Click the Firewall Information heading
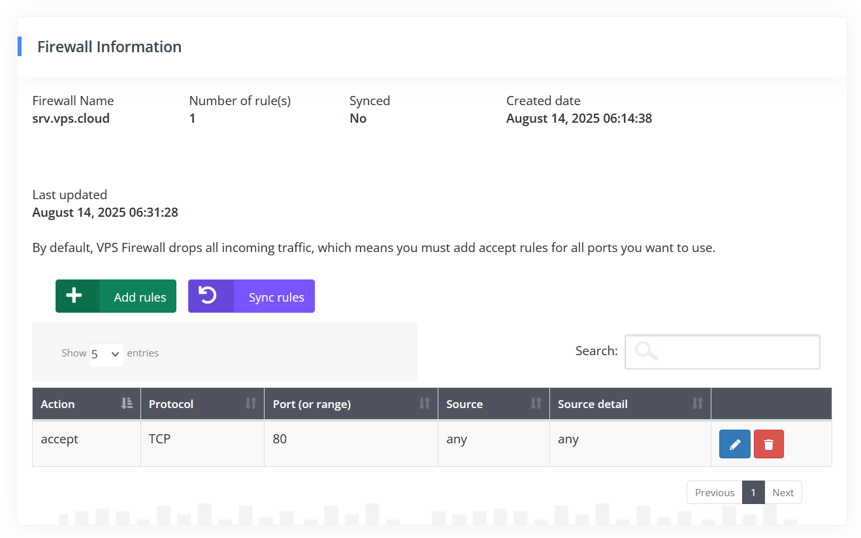The image size is (861, 538). tap(109, 47)
